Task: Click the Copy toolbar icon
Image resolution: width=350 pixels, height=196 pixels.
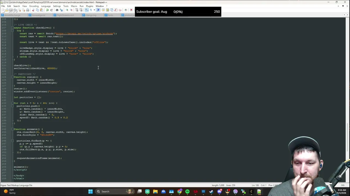Action: [x=37, y=10]
